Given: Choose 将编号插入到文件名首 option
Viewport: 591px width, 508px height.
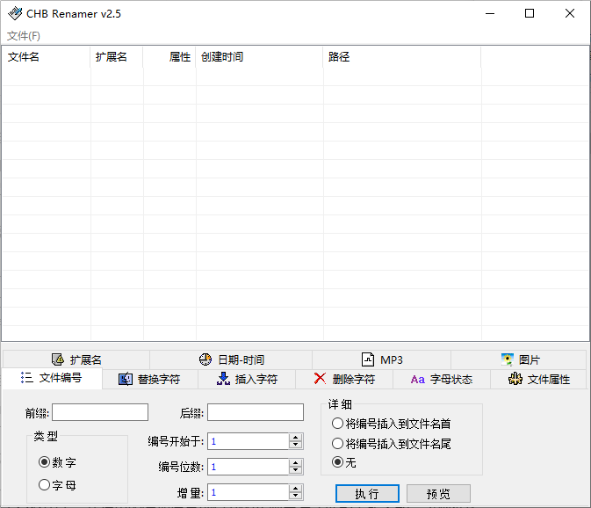Looking at the screenshot, I should pyautogui.click(x=337, y=423).
